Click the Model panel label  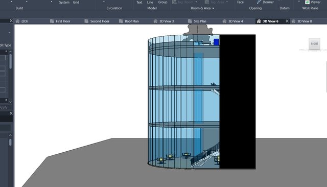[152, 8]
